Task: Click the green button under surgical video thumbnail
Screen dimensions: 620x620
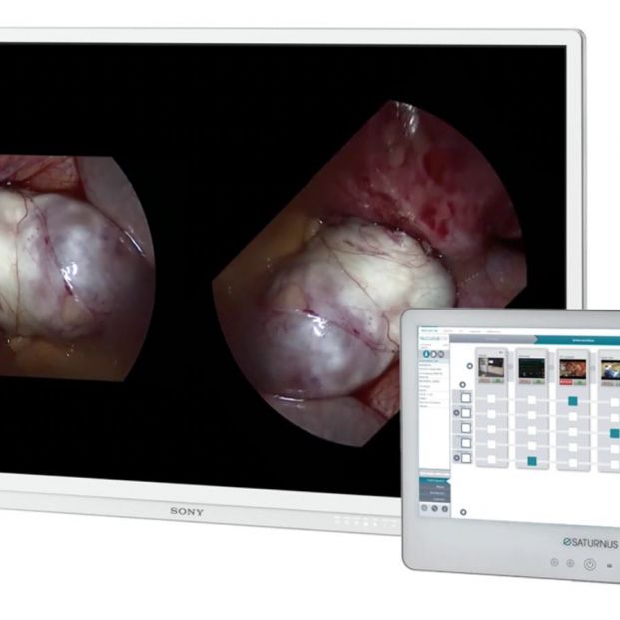Action: tap(580, 382)
